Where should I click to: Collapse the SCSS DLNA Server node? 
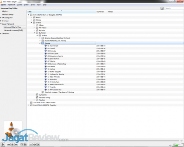click(x=28, y=15)
